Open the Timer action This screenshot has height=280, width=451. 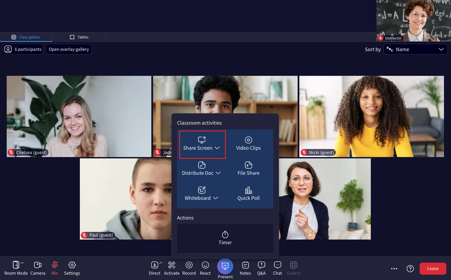point(225,238)
